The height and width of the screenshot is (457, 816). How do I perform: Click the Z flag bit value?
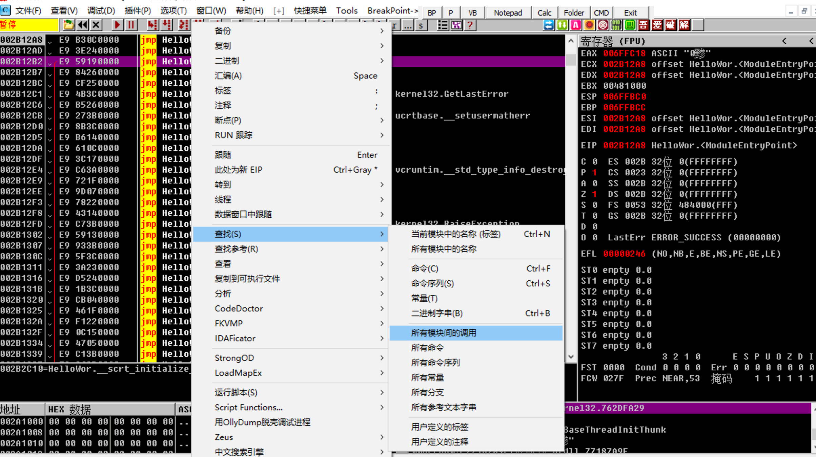[594, 194]
